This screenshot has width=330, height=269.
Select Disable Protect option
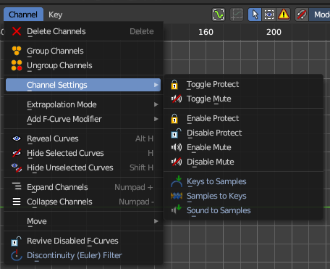[x=244, y=133]
